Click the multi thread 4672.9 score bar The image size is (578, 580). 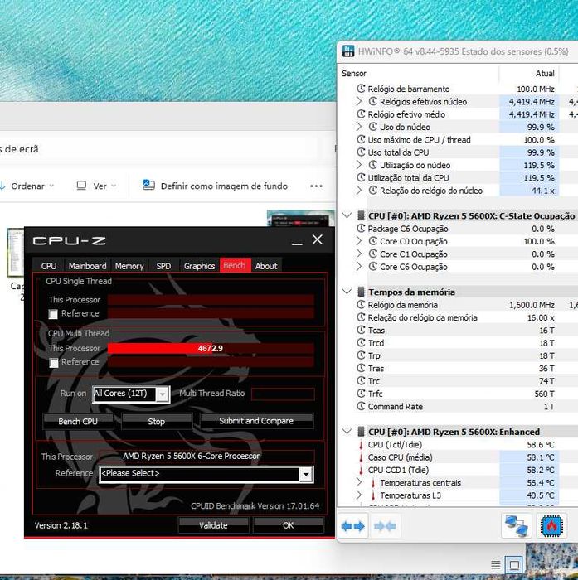point(211,349)
